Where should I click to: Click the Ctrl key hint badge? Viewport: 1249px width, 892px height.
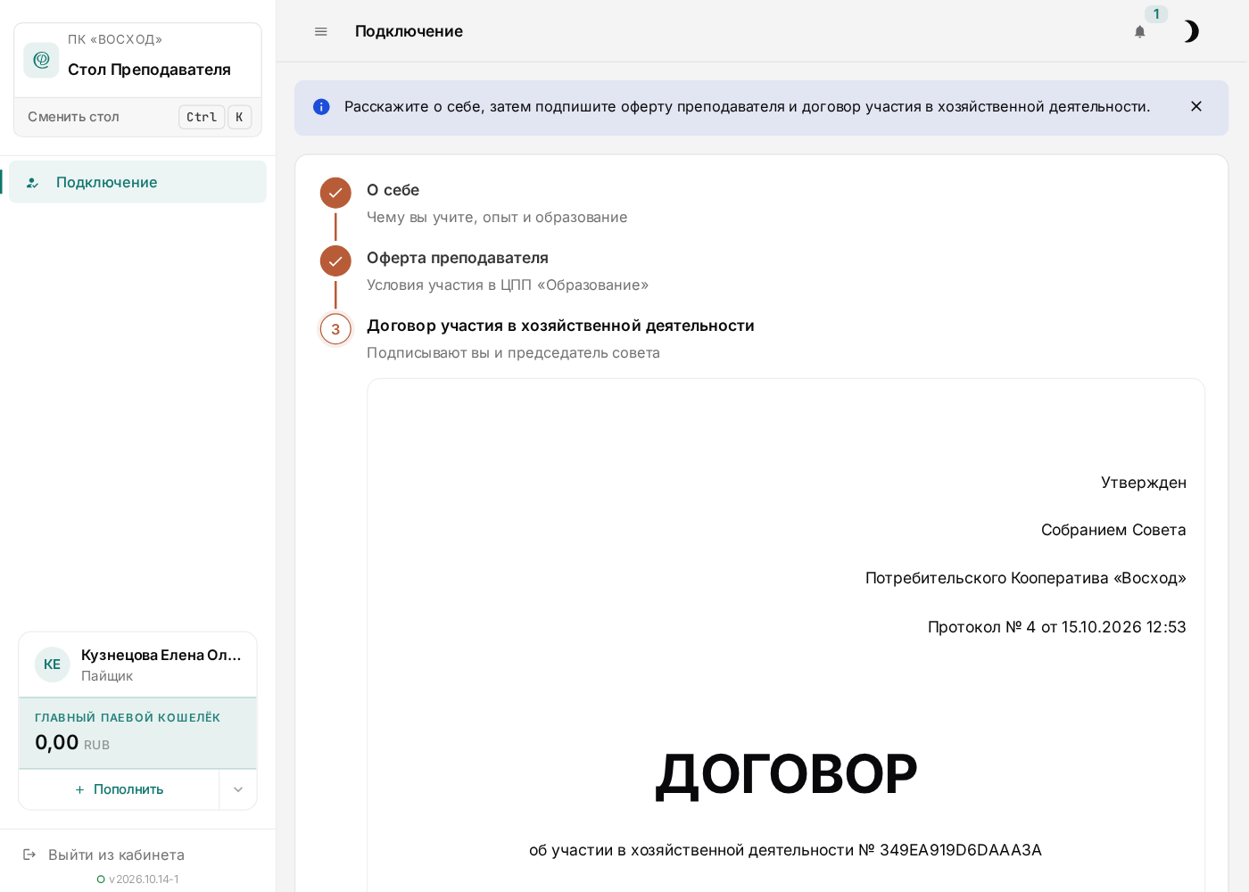point(202,117)
